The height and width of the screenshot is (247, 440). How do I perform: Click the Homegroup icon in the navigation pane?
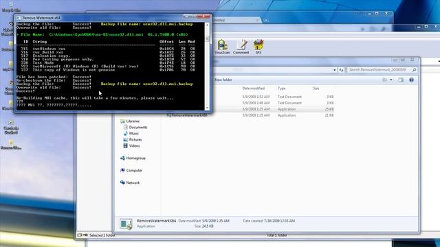click(x=122, y=158)
